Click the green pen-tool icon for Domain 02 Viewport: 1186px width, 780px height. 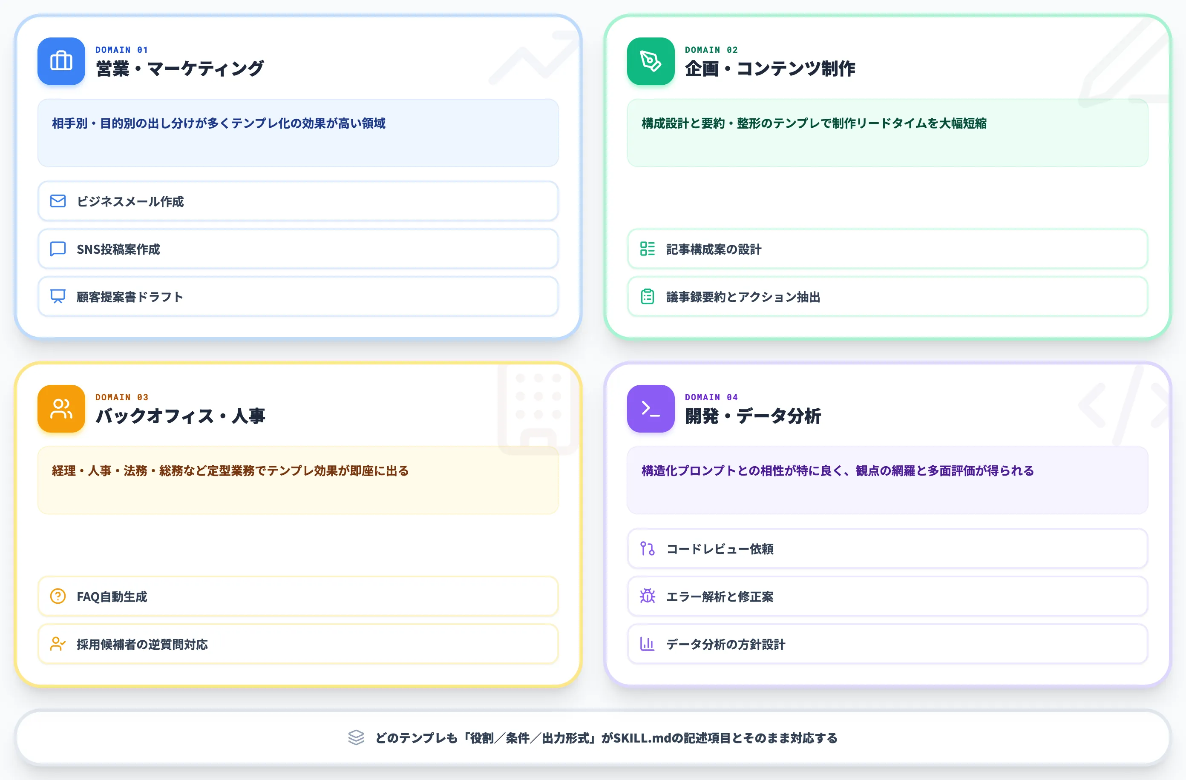(651, 61)
